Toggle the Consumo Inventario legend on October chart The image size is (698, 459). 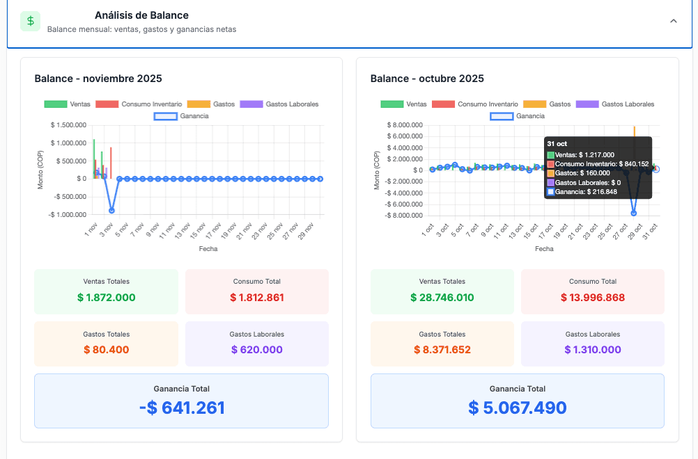(x=475, y=103)
